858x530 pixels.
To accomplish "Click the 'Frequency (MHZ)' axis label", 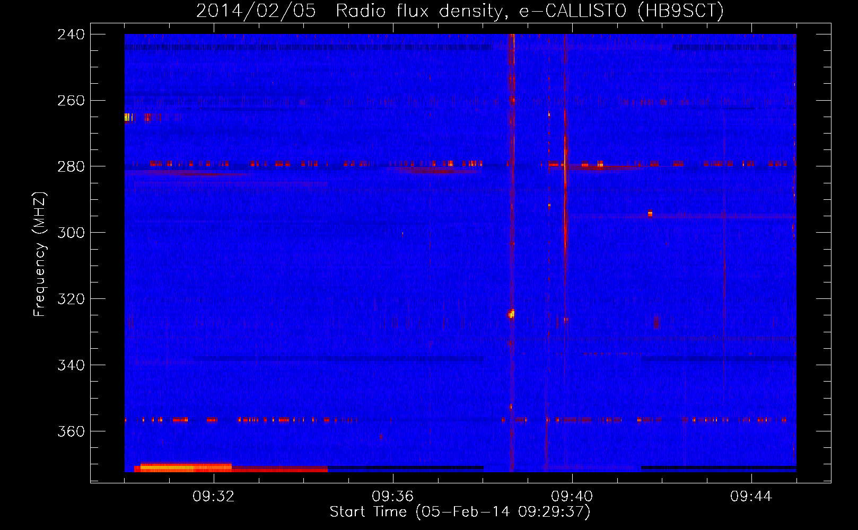I will point(40,254).
